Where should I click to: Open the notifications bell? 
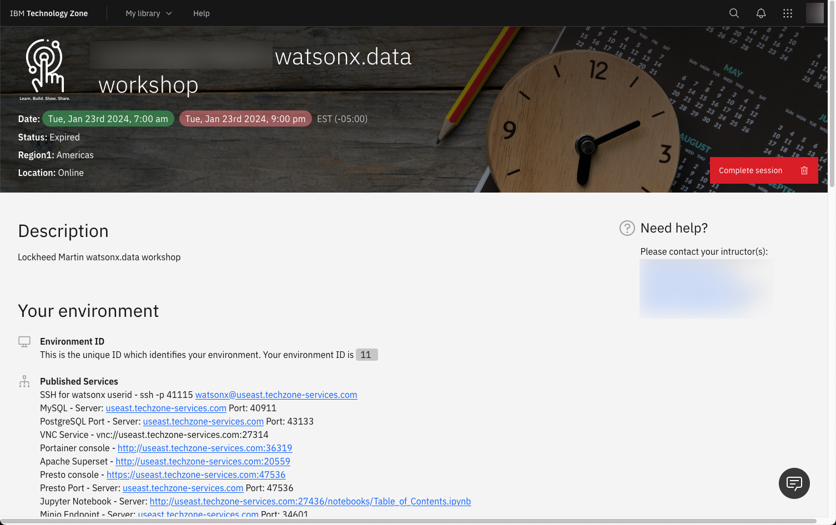coord(761,13)
